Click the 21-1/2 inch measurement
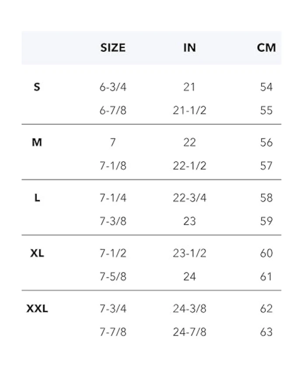 pyautogui.click(x=189, y=111)
